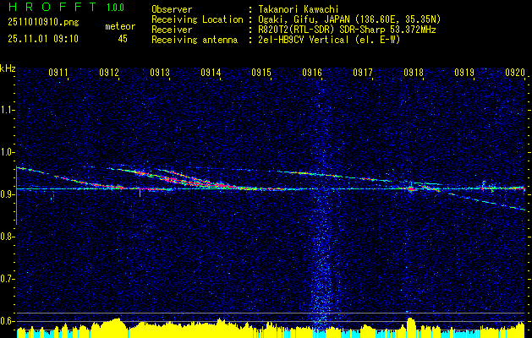This screenshot has width=532, height=338.
Task: Click time marker 0913
Action: [160, 72]
